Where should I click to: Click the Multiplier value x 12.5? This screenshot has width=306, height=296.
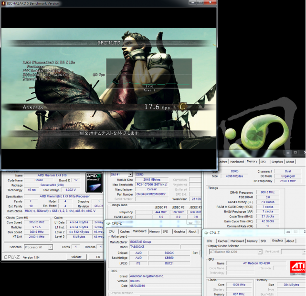tap(37, 227)
